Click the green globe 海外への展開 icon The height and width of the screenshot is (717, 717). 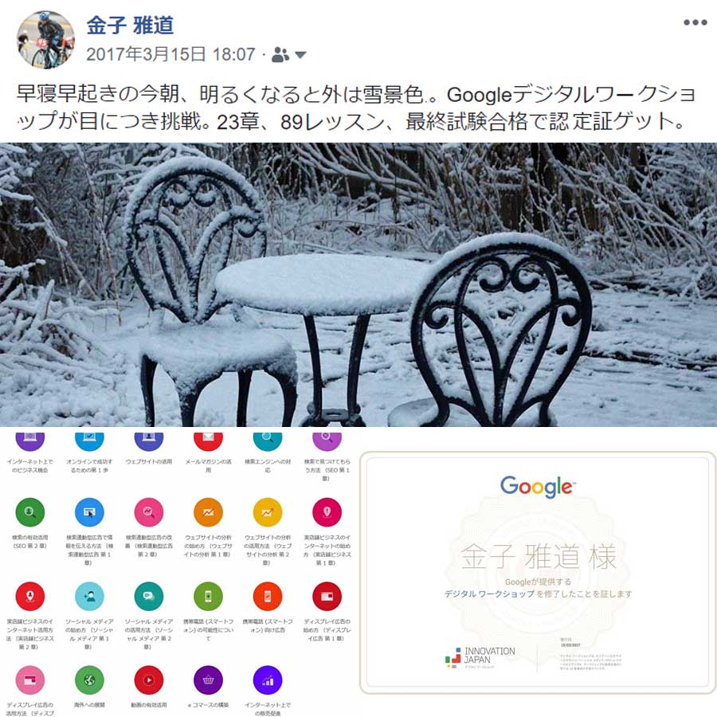[x=89, y=680]
